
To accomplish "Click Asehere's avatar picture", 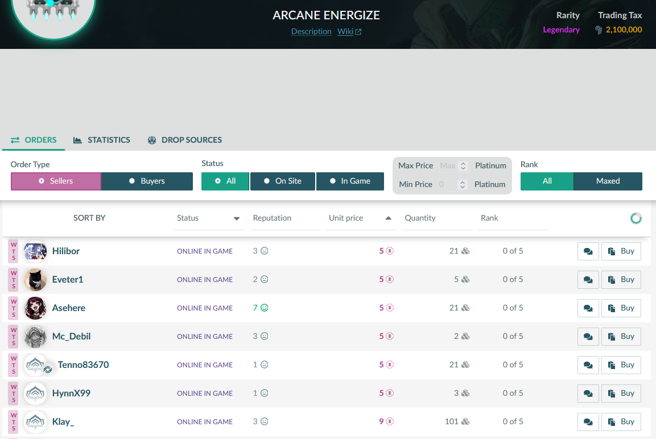I will pyautogui.click(x=35, y=308).
